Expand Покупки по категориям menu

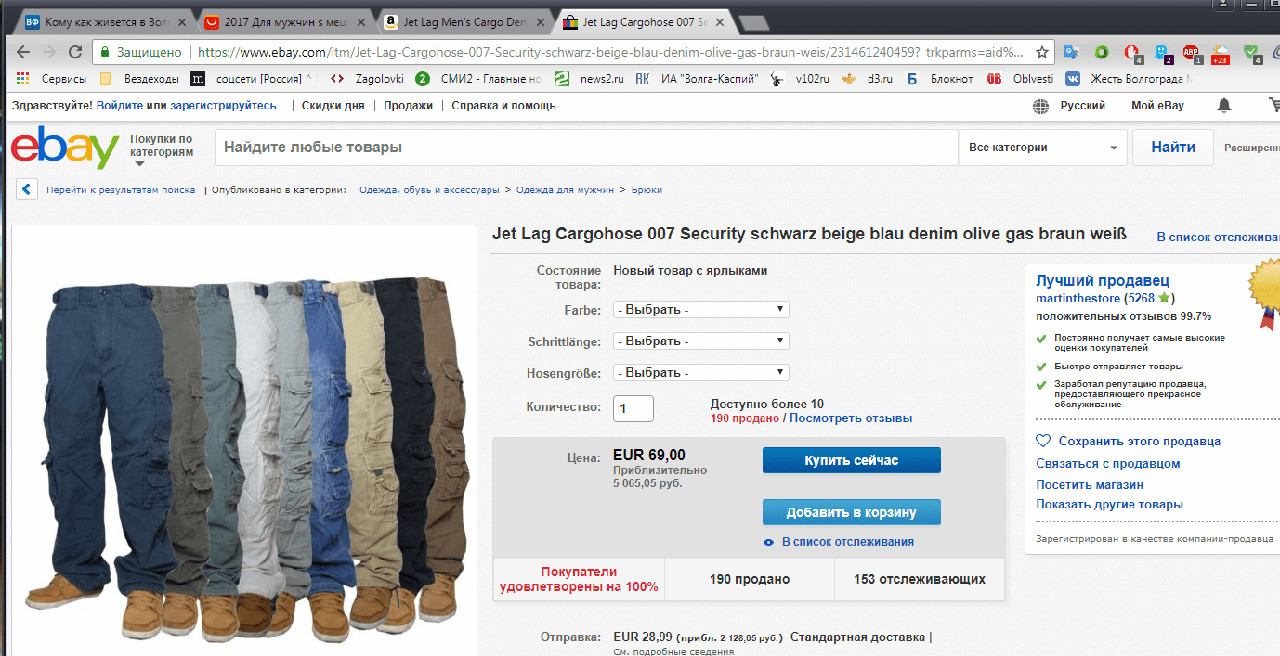click(x=162, y=150)
